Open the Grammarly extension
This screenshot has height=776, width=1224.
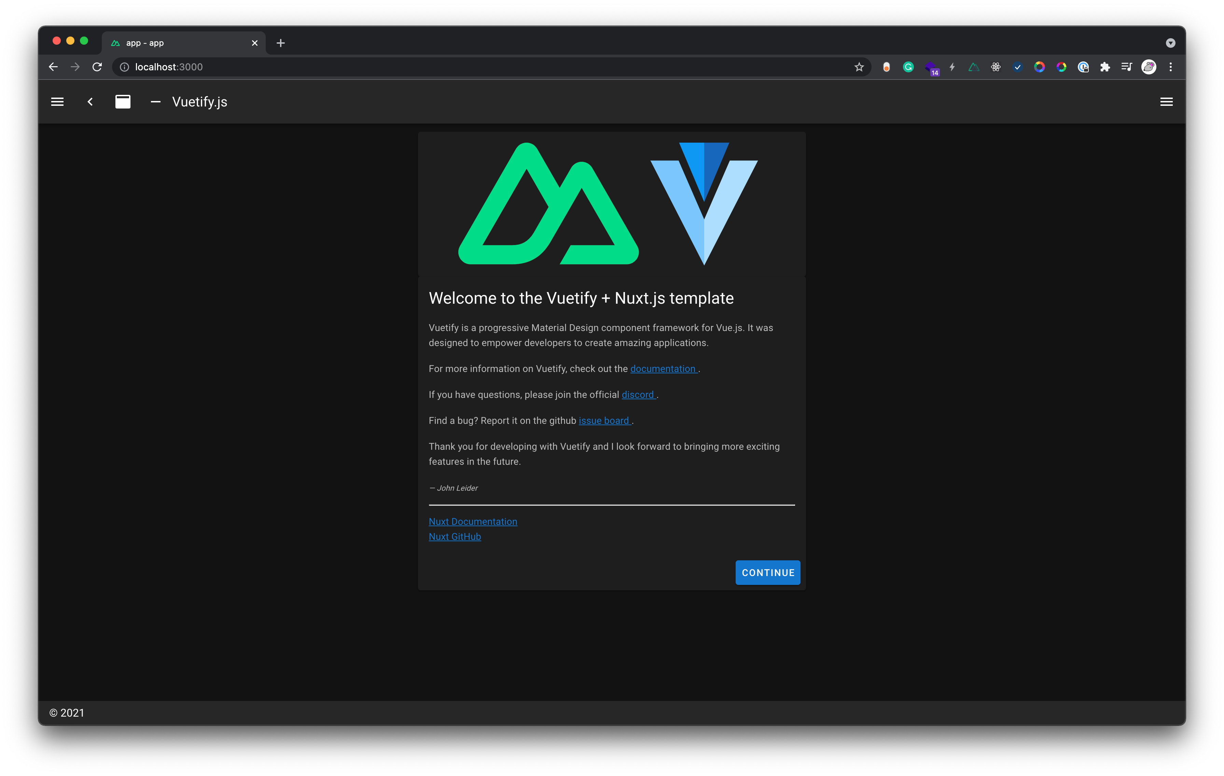coord(908,67)
